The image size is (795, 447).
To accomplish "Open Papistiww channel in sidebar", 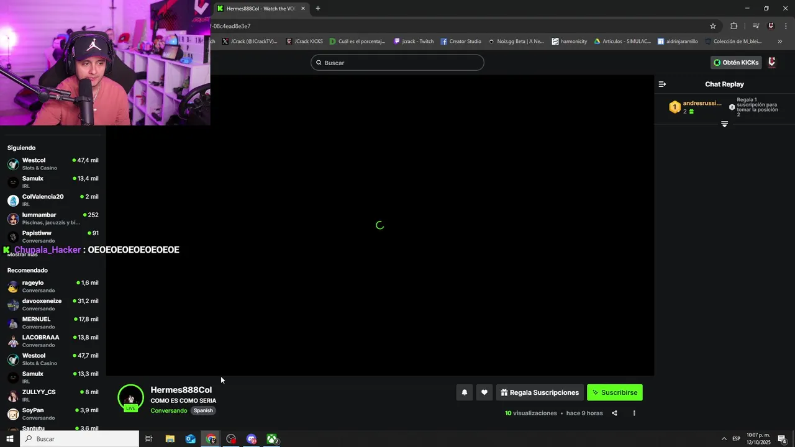I will [53, 237].
